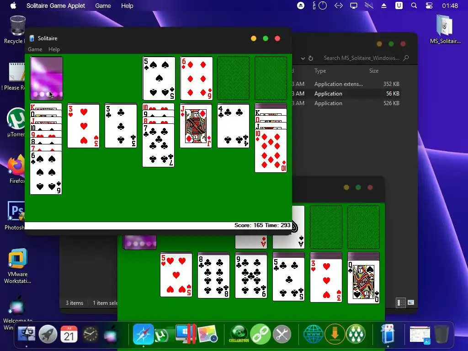This screenshot has height=351, width=468.
Task: Open the Calendar icon showing 21 in the dock
Action: pyautogui.click(x=69, y=334)
